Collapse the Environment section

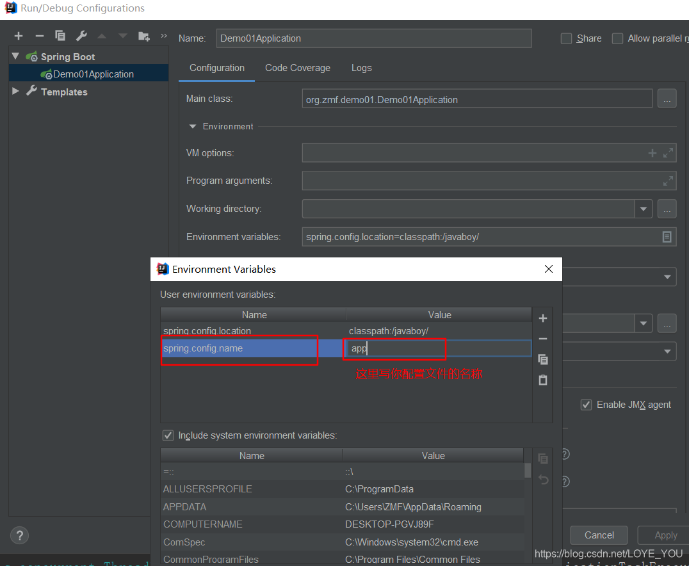(x=193, y=127)
